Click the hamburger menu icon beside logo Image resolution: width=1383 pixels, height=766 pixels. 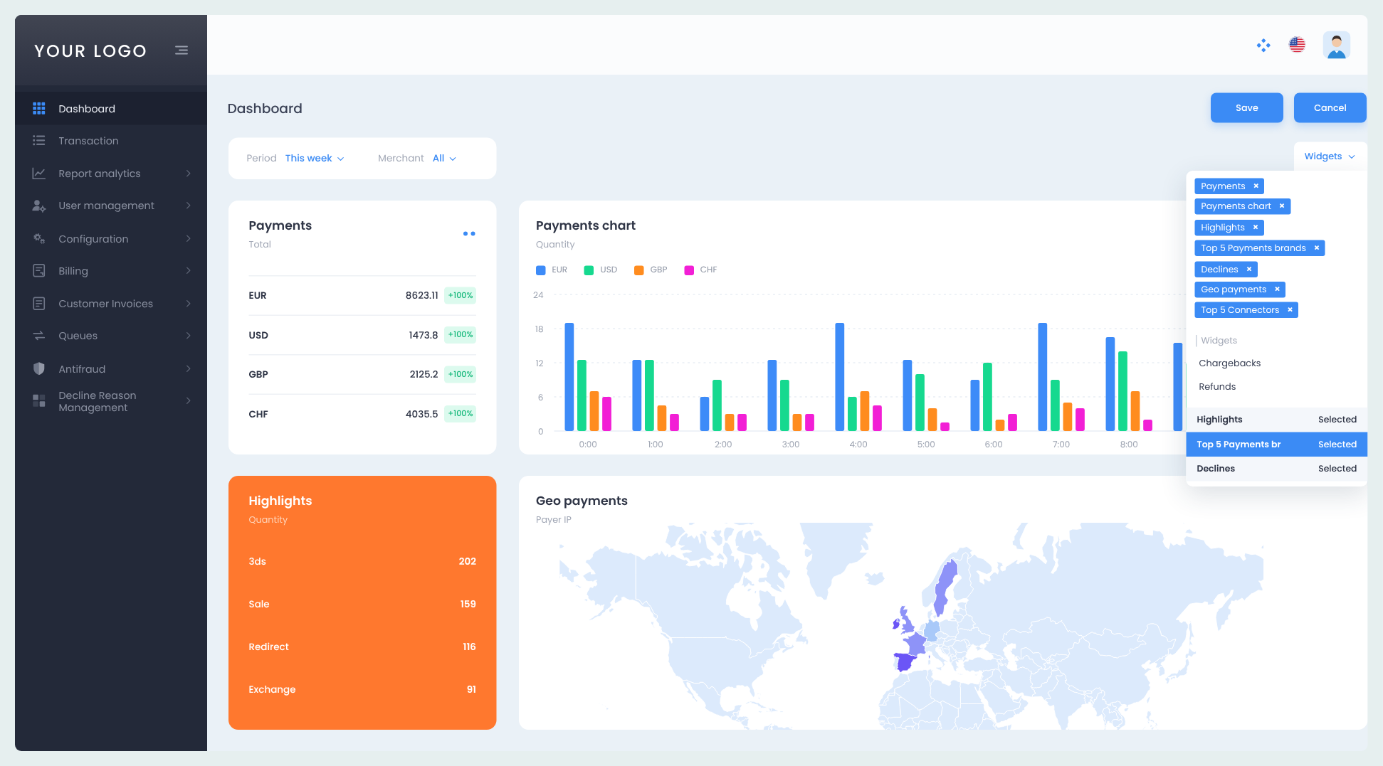(x=182, y=50)
